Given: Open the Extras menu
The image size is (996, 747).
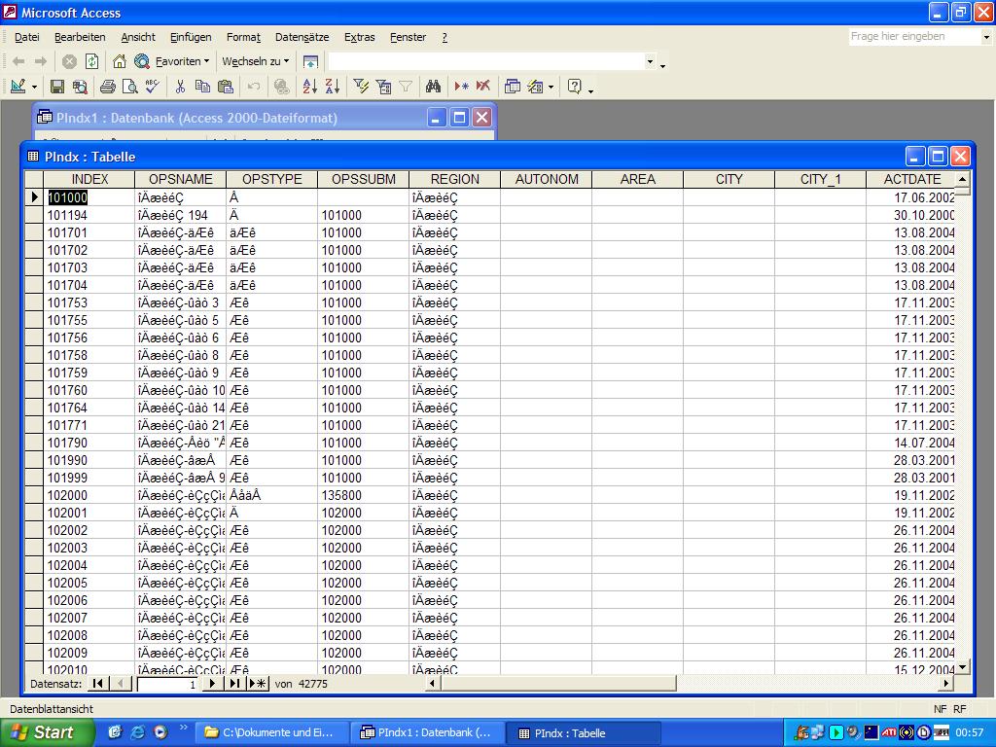Looking at the screenshot, I should click(x=359, y=37).
